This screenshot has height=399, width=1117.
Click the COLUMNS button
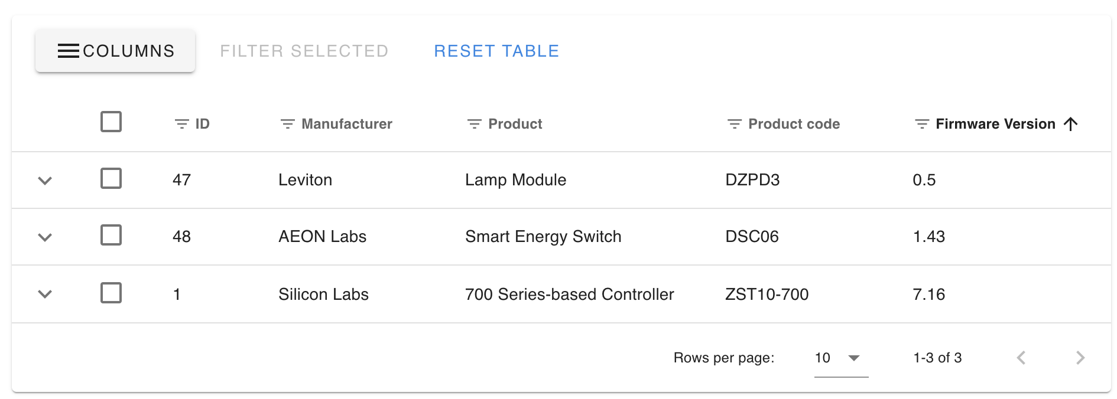[x=115, y=51]
